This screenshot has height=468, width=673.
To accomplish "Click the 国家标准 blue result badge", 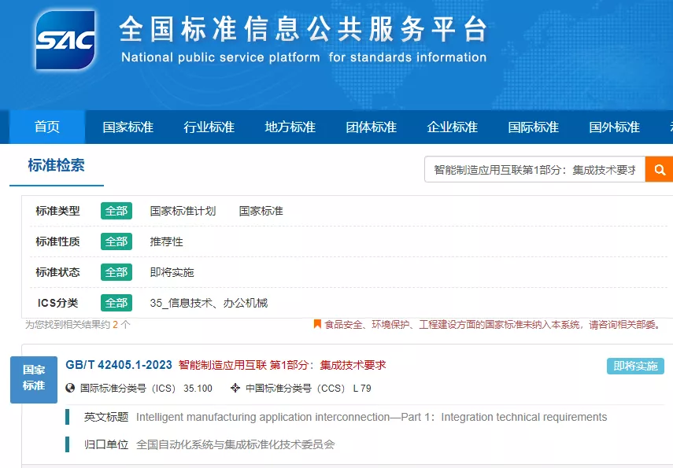I will pyautogui.click(x=34, y=380).
